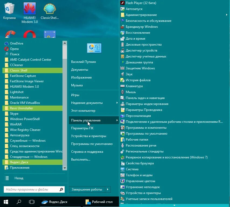Open the HUAWEI Modem 3.0 desktop icon
Image resolution: width=230 pixels, height=207 pixels.
coord(29,8)
